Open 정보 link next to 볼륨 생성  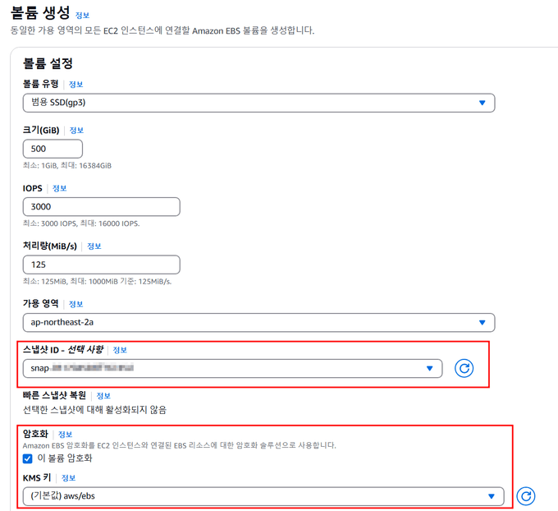pyautogui.click(x=82, y=16)
